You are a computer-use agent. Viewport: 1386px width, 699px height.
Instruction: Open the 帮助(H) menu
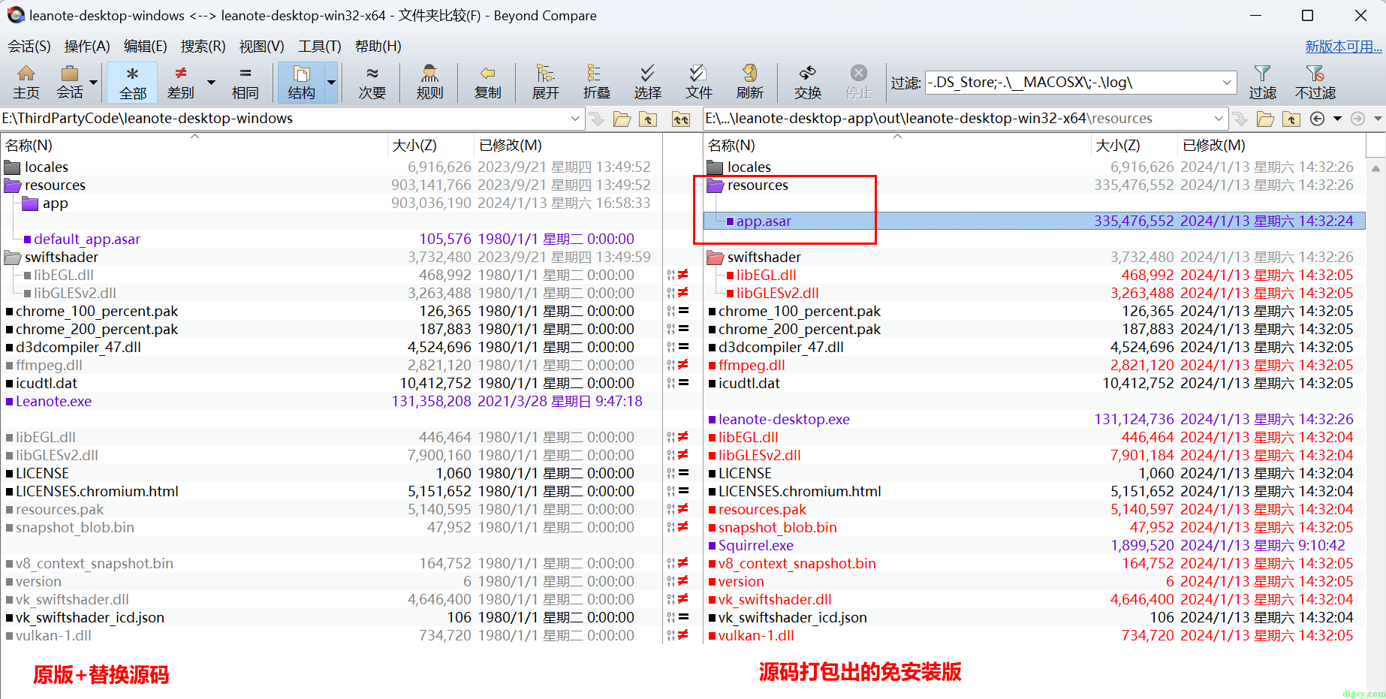[378, 47]
